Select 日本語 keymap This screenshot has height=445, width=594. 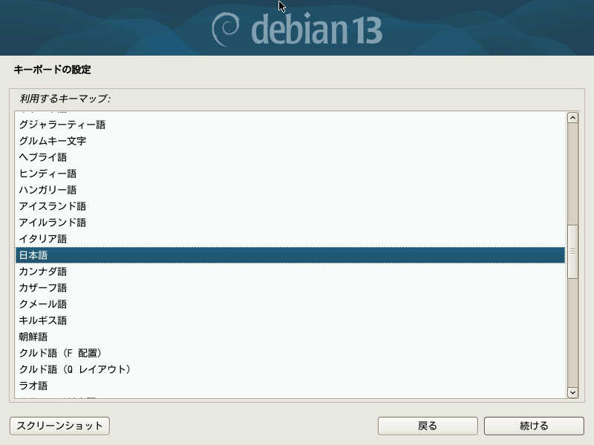(x=290, y=255)
